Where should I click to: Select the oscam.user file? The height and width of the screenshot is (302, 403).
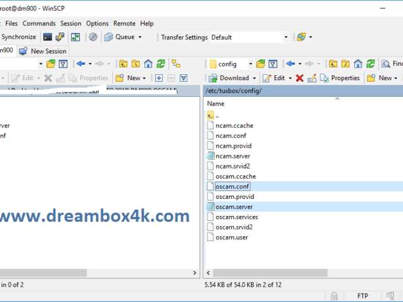click(x=228, y=237)
